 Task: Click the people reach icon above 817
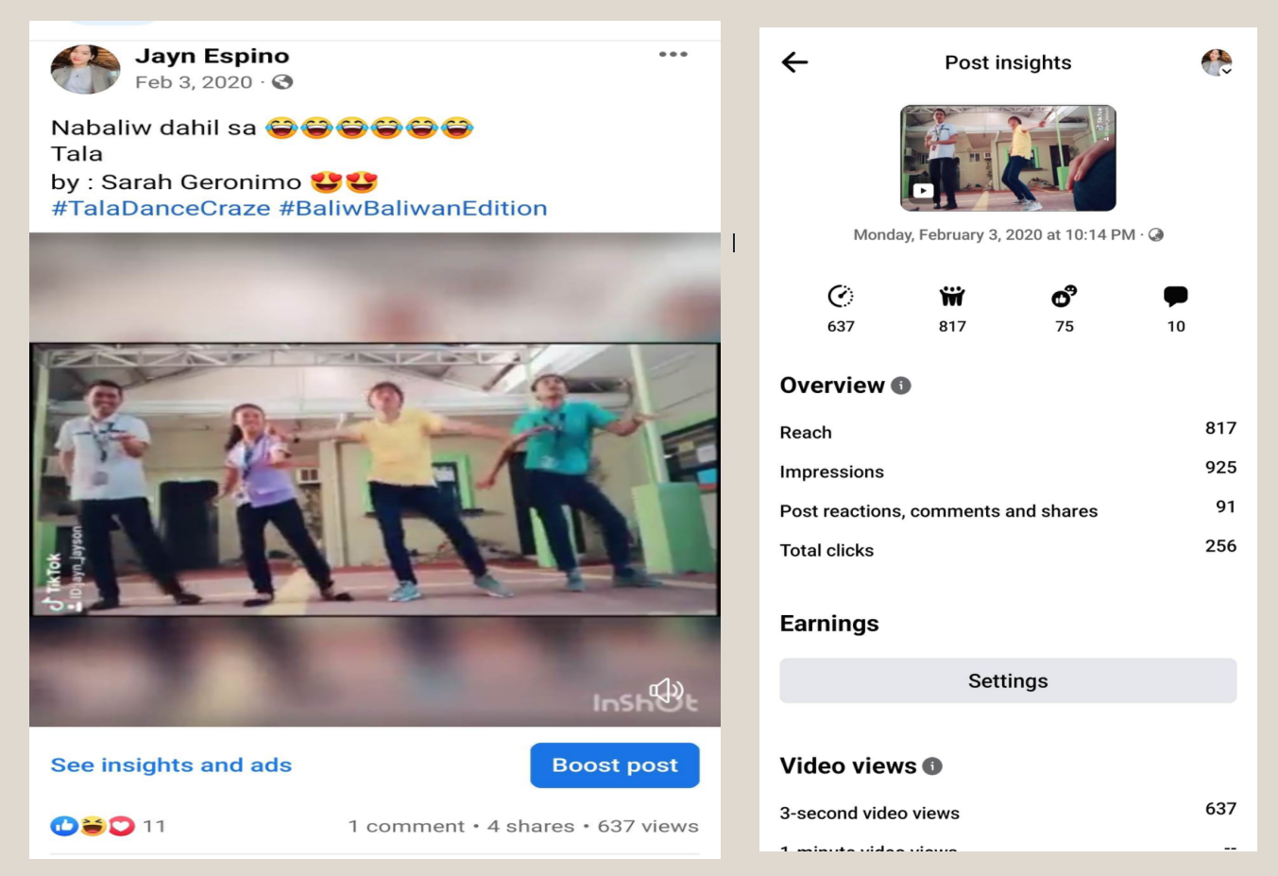(x=952, y=297)
